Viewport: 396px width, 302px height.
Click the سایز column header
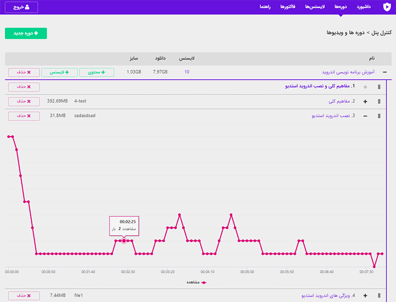(134, 58)
